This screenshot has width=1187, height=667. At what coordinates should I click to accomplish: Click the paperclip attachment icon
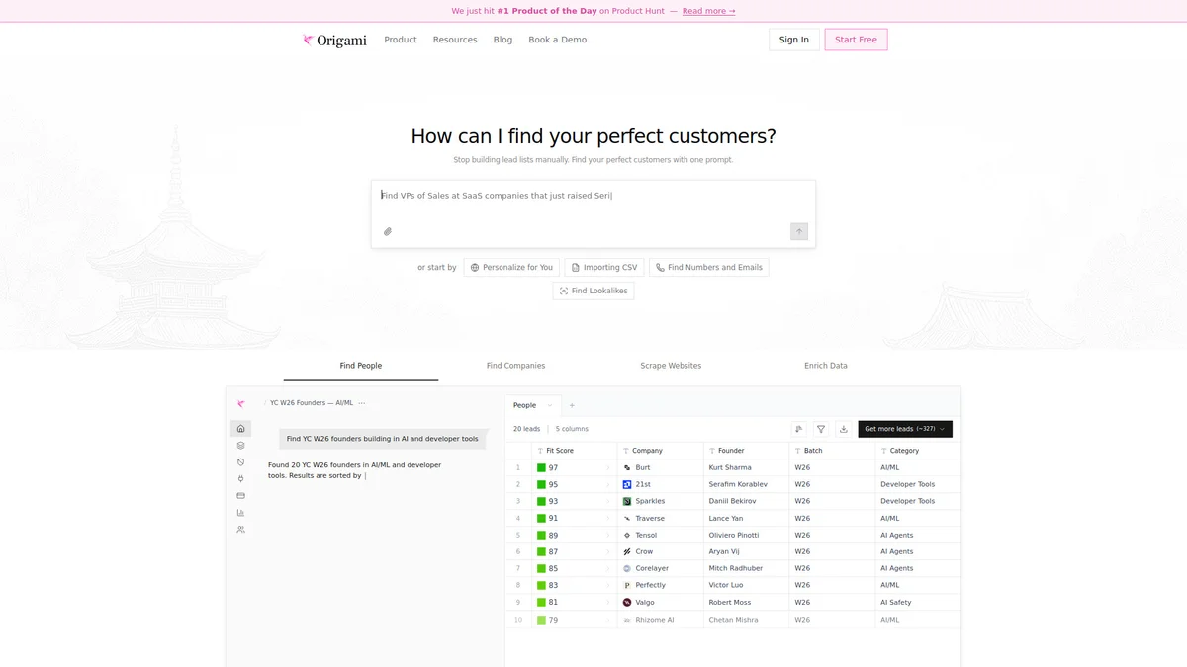tap(388, 232)
